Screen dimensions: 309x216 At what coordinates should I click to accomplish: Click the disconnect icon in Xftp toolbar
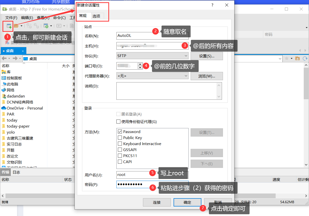[x=29, y=26]
